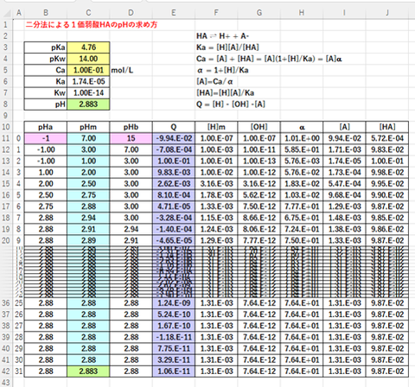Select the pKw value cell 14.00
This screenshot has height=387, width=415.
pyautogui.click(x=88, y=59)
